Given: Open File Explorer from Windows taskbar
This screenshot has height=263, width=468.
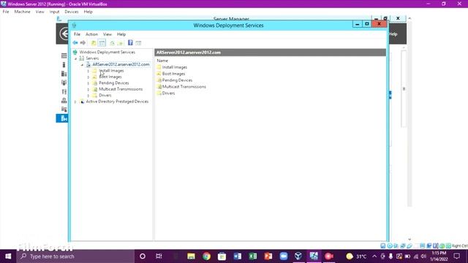Looking at the screenshot, I should [x=191, y=256].
